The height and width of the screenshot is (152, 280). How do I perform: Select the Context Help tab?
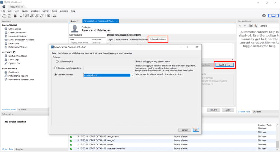click(244, 112)
